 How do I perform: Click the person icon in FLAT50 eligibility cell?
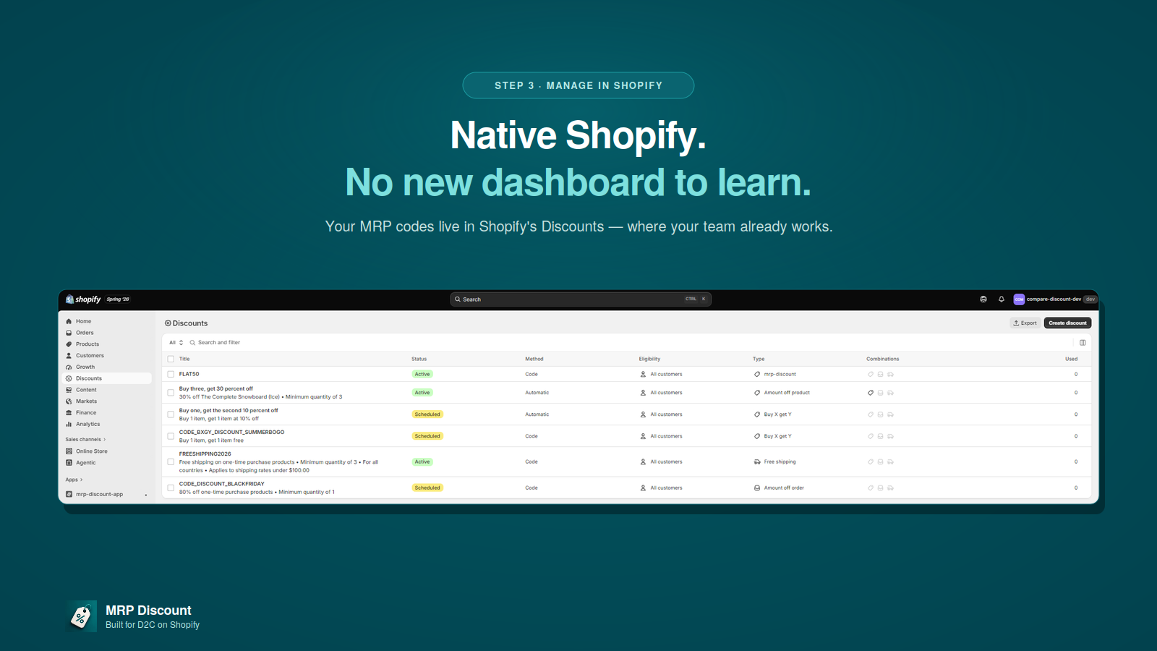click(x=643, y=375)
